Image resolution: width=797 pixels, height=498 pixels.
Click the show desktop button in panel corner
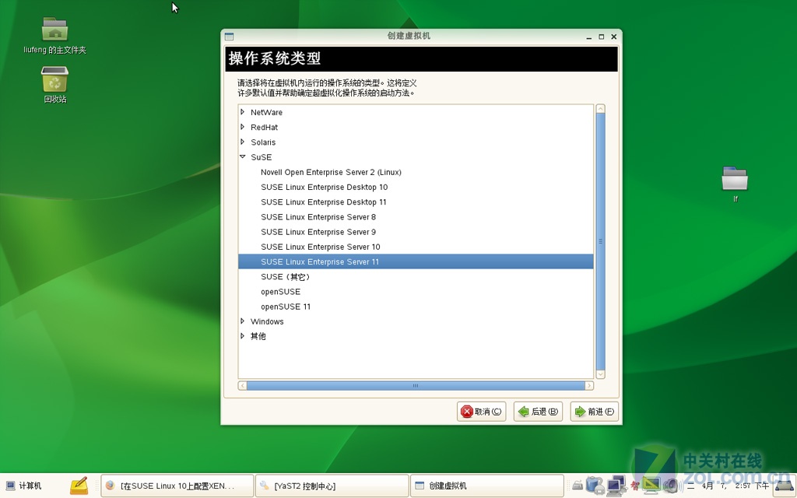[785, 486]
